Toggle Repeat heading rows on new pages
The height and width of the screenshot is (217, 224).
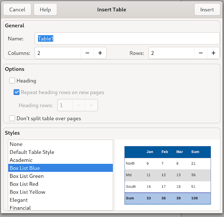coord(16,93)
